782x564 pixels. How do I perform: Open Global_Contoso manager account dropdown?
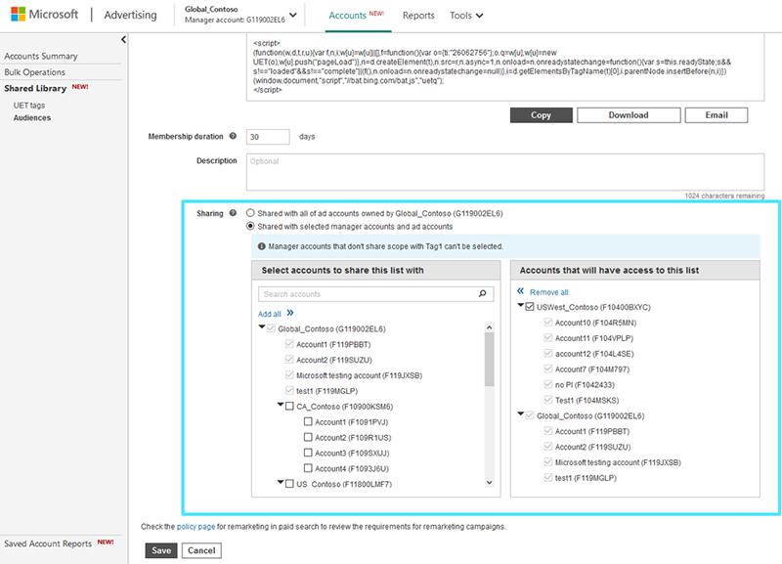293,15
